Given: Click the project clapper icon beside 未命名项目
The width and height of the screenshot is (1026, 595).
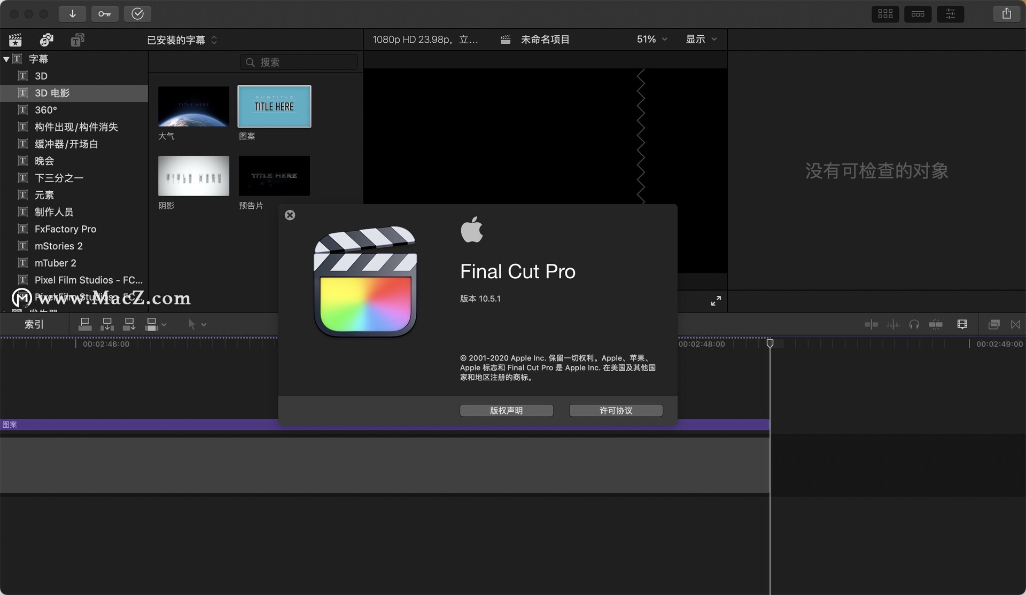Looking at the screenshot, I should (506, 40).
